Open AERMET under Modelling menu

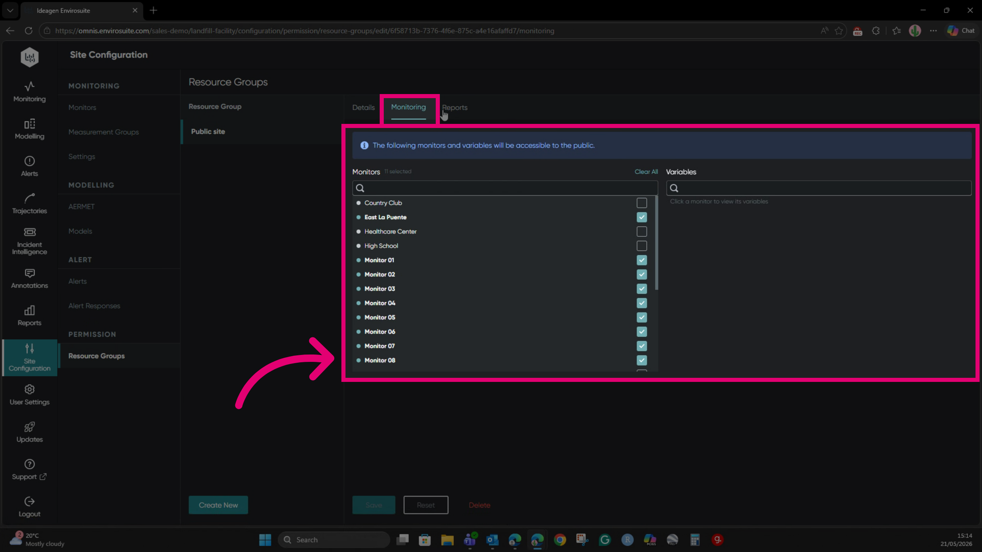coord(81,206)
